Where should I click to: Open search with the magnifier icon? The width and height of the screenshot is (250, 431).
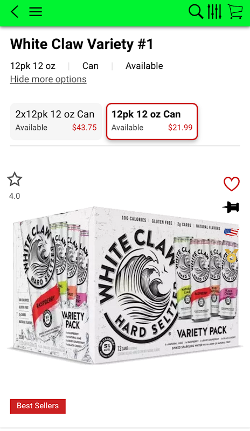click(196, 12)
